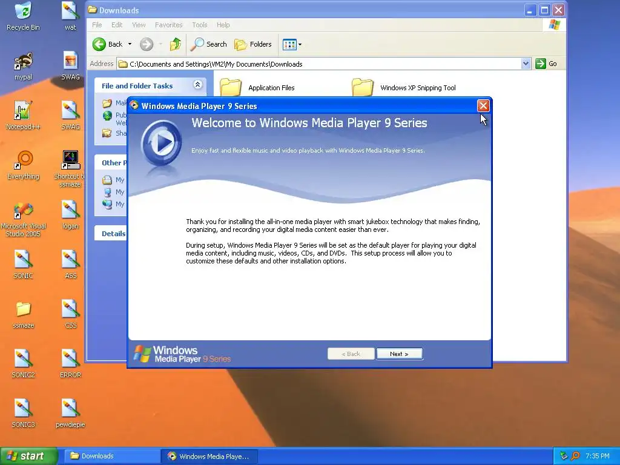Click Next in Media Player setup

click(400, 354)
